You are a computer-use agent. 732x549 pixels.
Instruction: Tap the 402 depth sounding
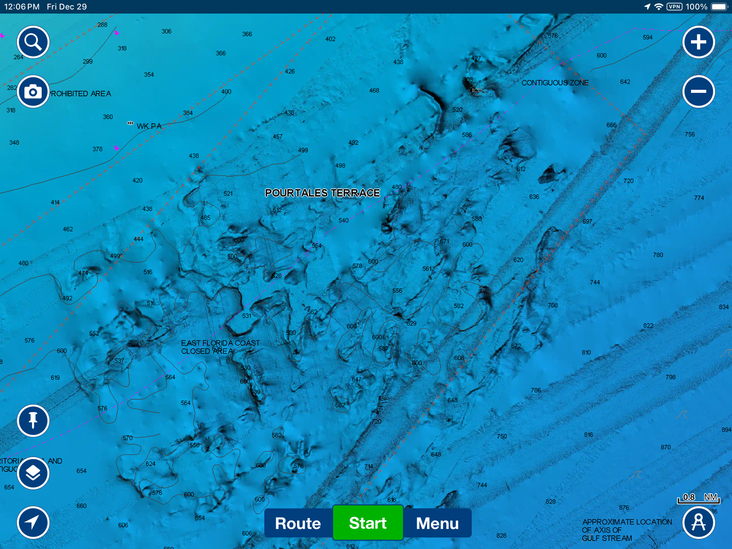click(x=330, y=39)
